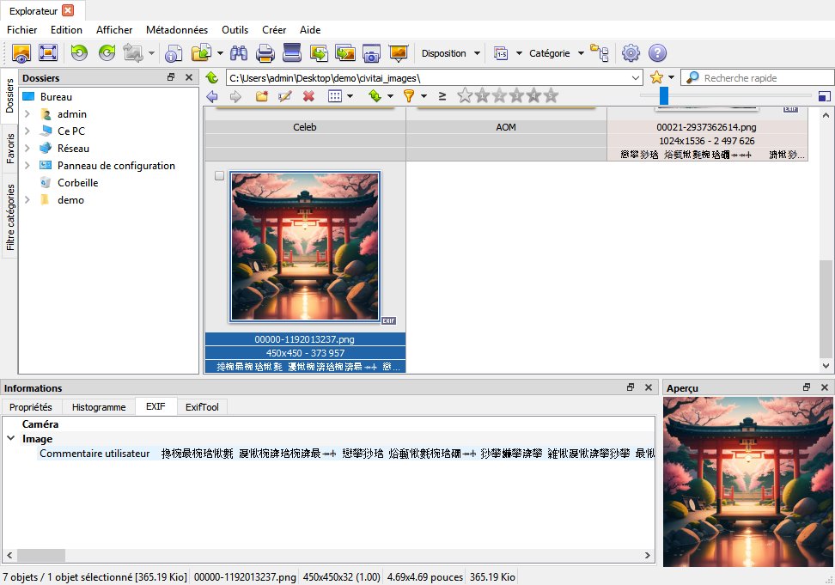Screen dimensions: 835x585
Task: Open the image viewer eye icon
Action: click(21, 52)
